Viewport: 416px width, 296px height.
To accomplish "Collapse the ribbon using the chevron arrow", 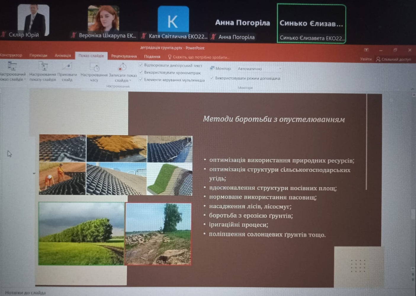I will (412, 89).
